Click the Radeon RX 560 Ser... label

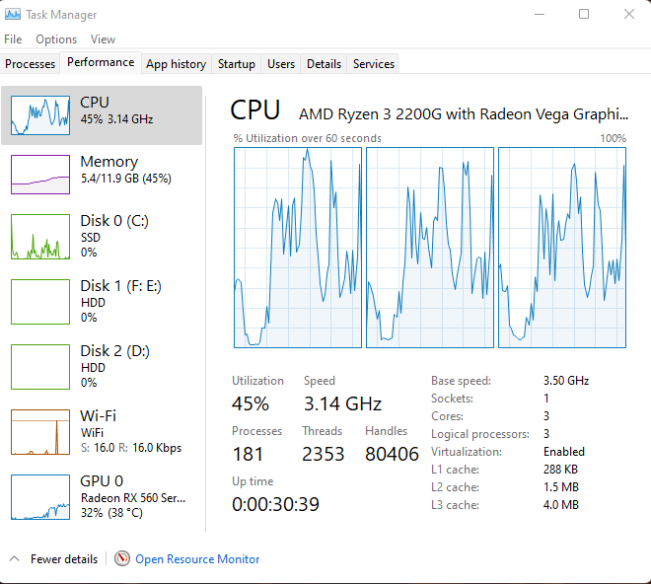click(133, 497)
